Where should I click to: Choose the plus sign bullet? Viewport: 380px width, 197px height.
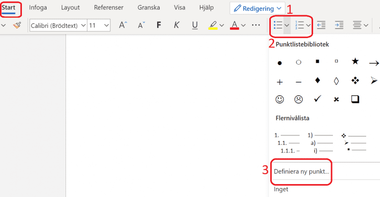pos(280,82)
